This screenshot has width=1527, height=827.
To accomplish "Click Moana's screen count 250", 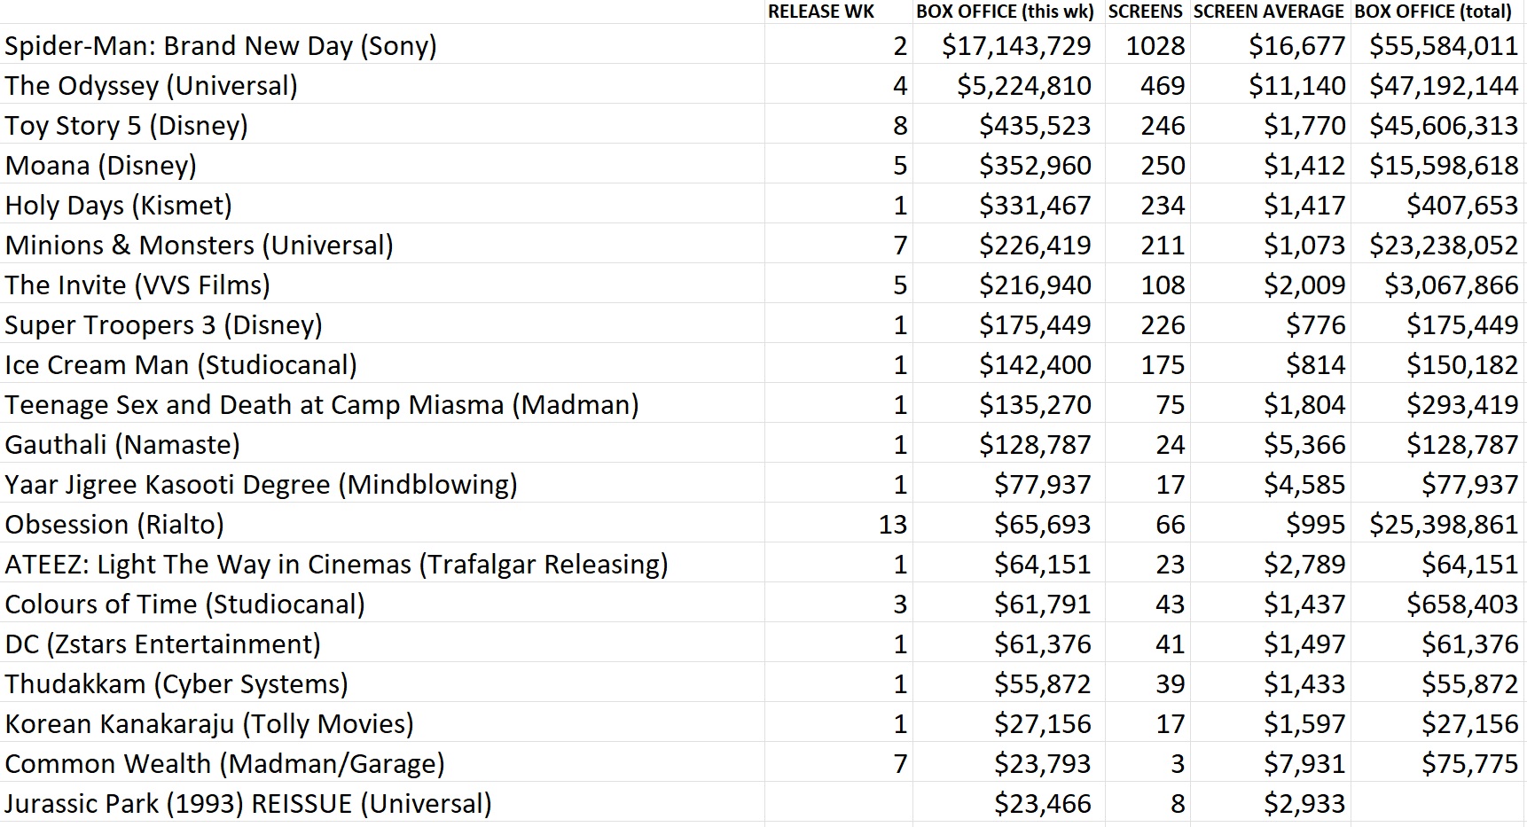I will [x=1163, y=166].
